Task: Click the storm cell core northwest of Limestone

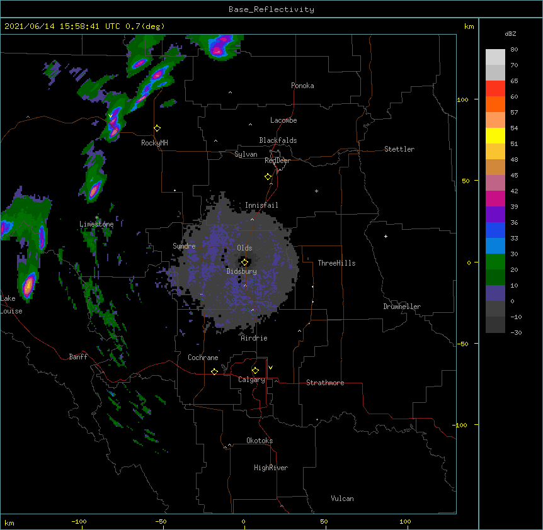Action: coord(94,189)
